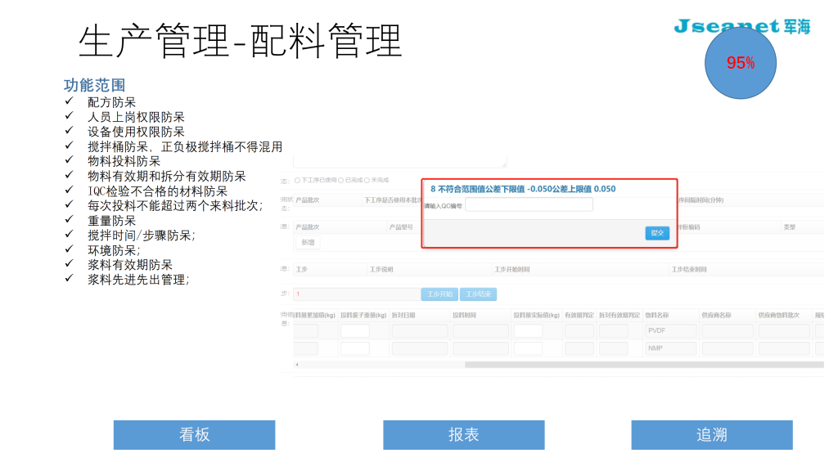Click the Jseanet 军海 logo
Viewport: 838px width, 471px height.
[741, 26]
